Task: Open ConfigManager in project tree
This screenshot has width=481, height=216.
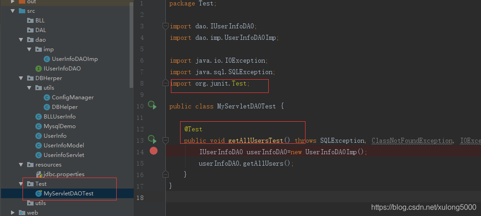Action: pos(73,97)
